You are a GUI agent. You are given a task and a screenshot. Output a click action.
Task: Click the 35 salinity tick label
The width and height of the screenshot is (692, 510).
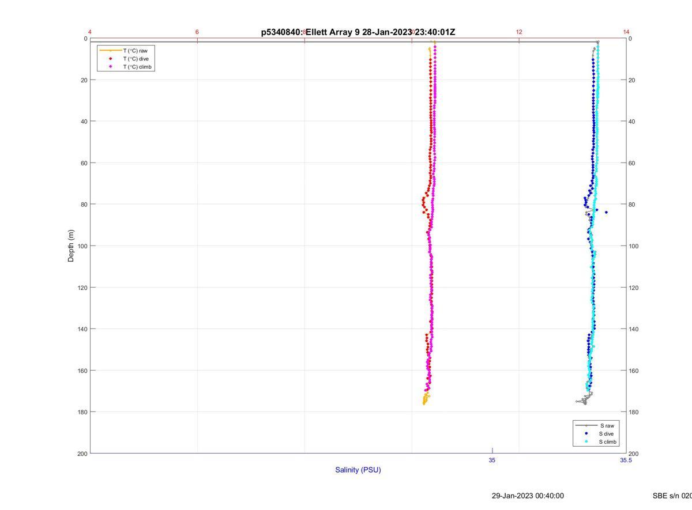tap(492, 460)
